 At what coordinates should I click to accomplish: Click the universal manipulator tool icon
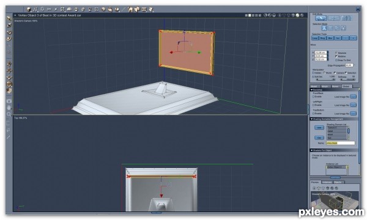[x=9, y=84]
